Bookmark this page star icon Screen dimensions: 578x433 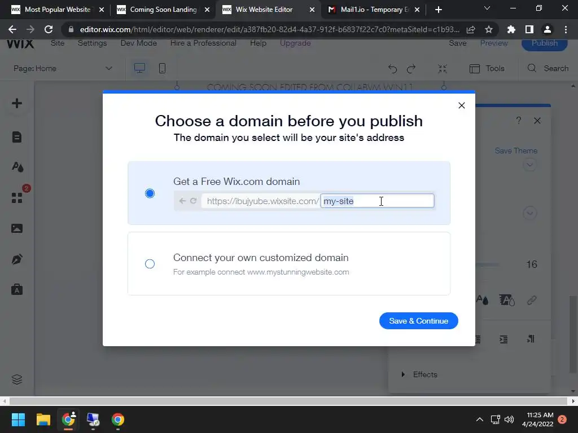[x=488, y=29]
